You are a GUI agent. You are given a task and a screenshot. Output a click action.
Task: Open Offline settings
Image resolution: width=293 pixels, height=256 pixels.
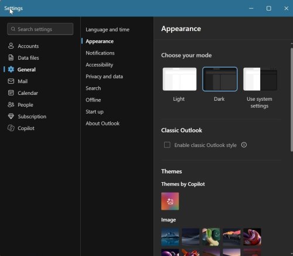(x=93, y=100)
